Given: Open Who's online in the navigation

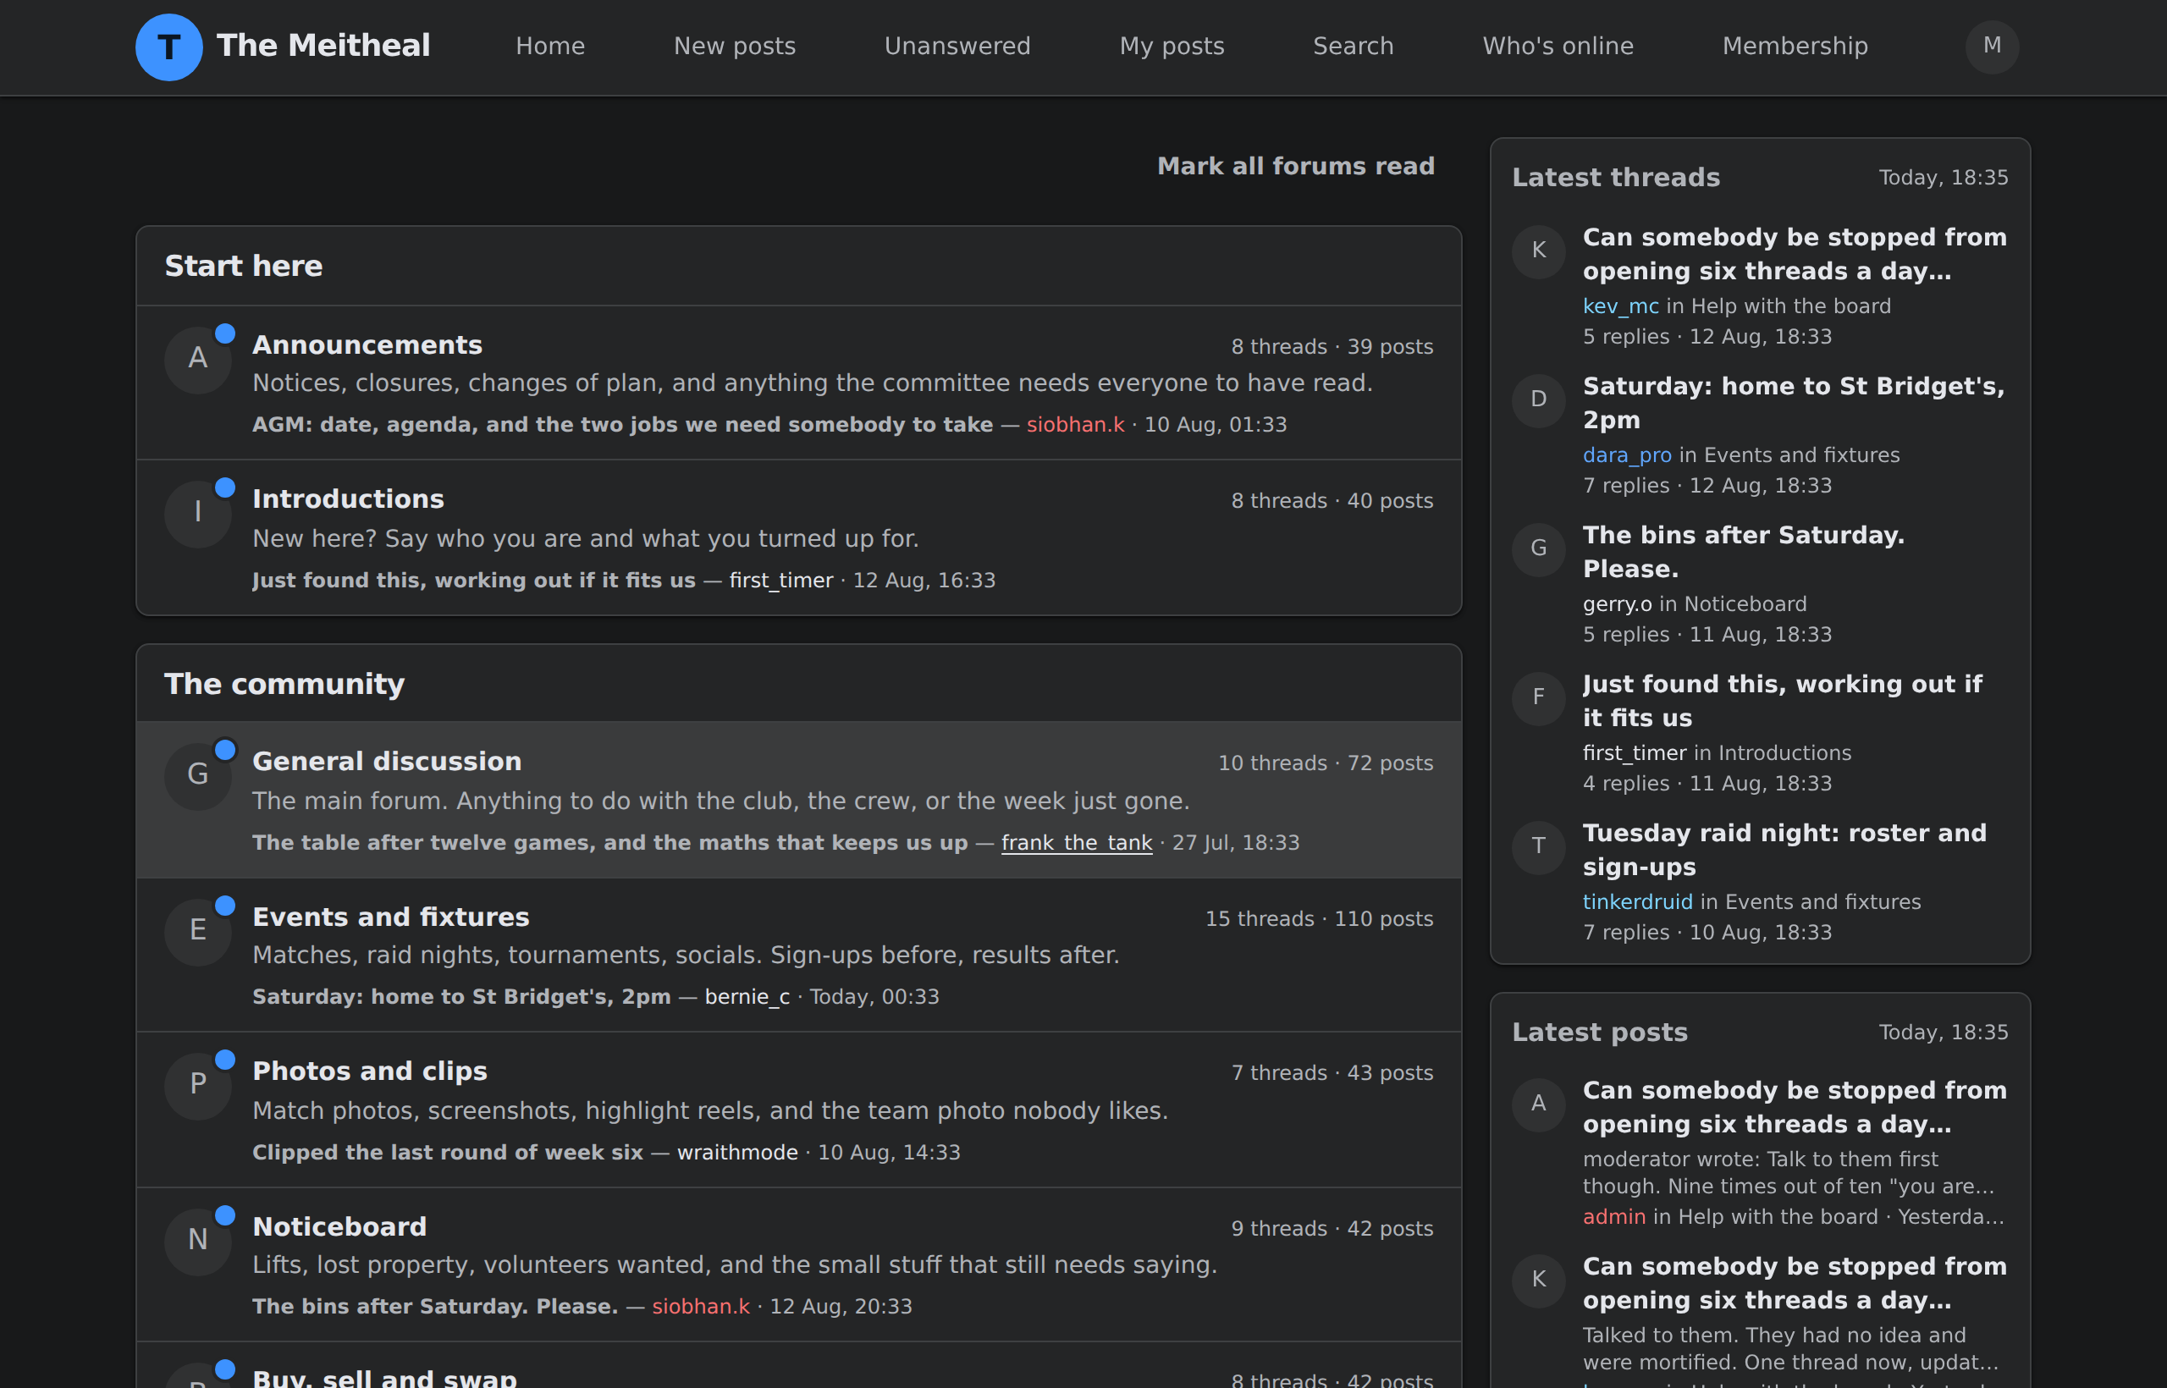Looking at the screenshot, I should tap(1558, 46).
